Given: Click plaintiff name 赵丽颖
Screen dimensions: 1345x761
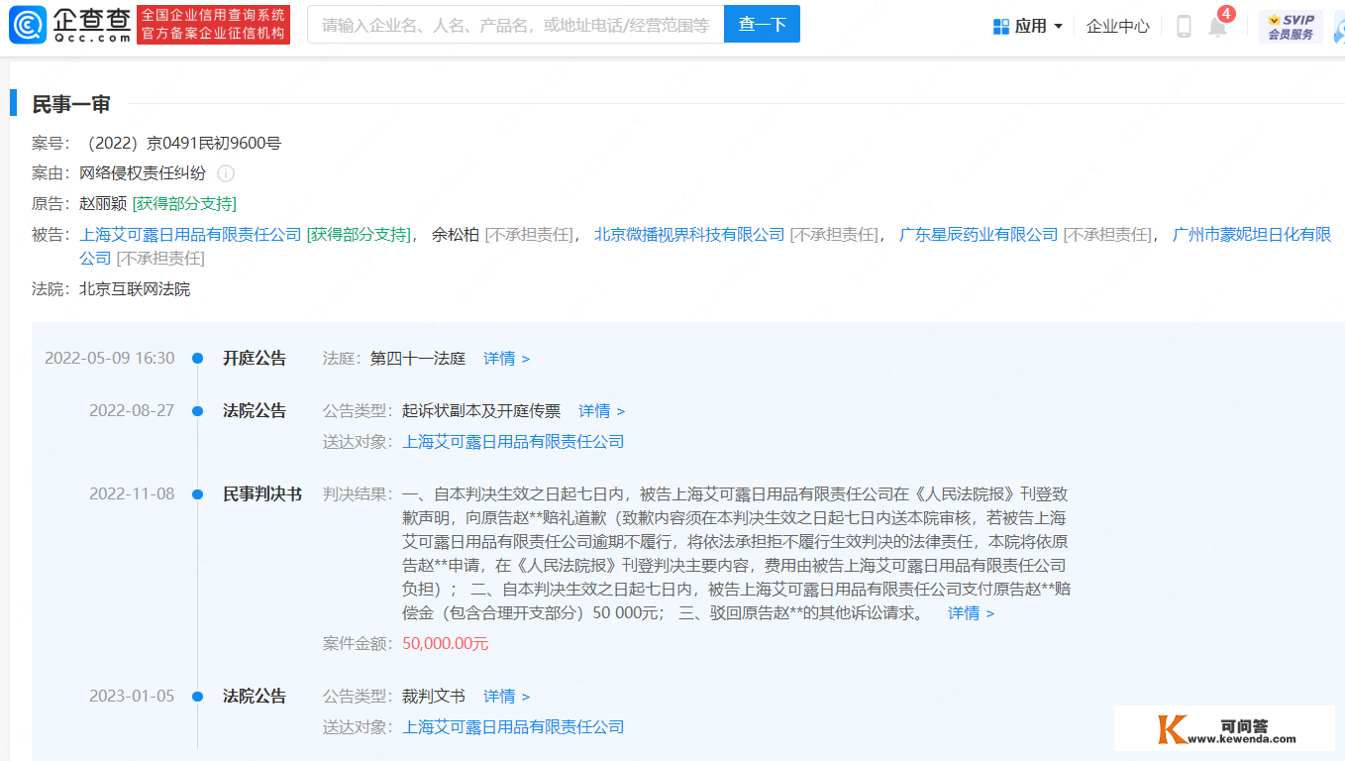Looking at the screenshot, I should tap(103, 204).
